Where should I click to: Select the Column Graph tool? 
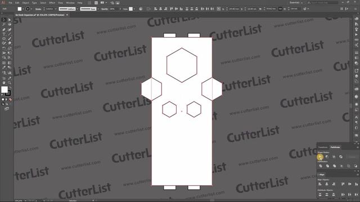(10, 73)
